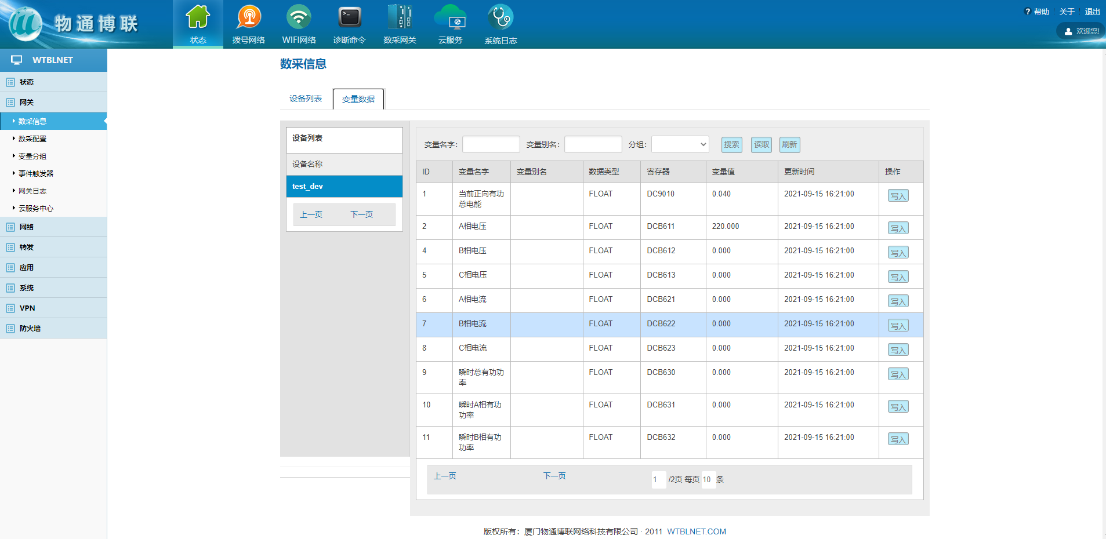
Task: Open the 云服务 cloud icon
Action: (450, 19)
